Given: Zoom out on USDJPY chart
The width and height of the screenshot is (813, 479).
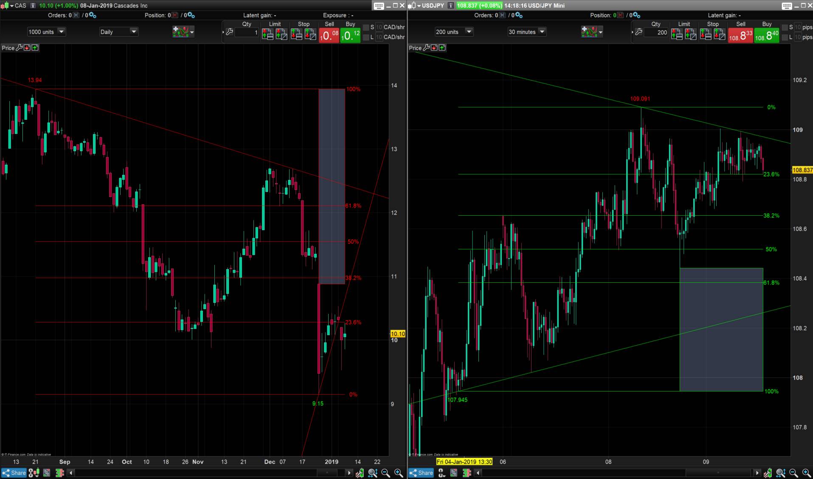Looking at the screenshot, I should pyautogui.click(x=793, y=473).
